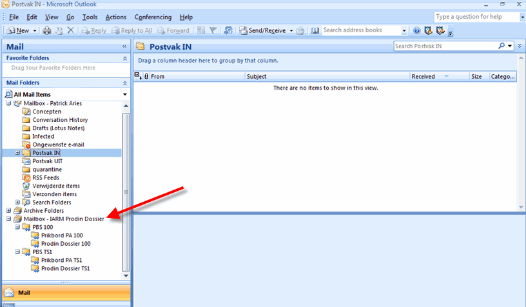526x307 pixels.
Task: Open the search options dropdown arrow
Action: pos(510,46)
